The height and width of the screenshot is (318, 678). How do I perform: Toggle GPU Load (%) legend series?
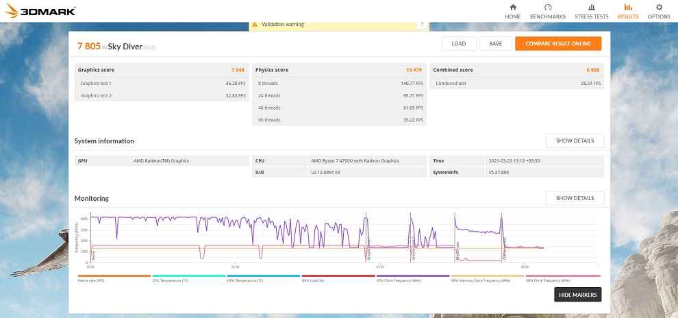(x=338, y=279)
